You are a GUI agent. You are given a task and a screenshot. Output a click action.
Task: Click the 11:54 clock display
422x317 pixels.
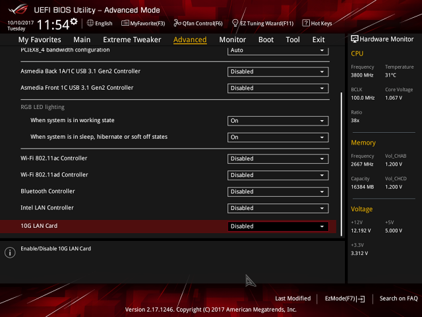pyautogui.click(x=53, y=24)
